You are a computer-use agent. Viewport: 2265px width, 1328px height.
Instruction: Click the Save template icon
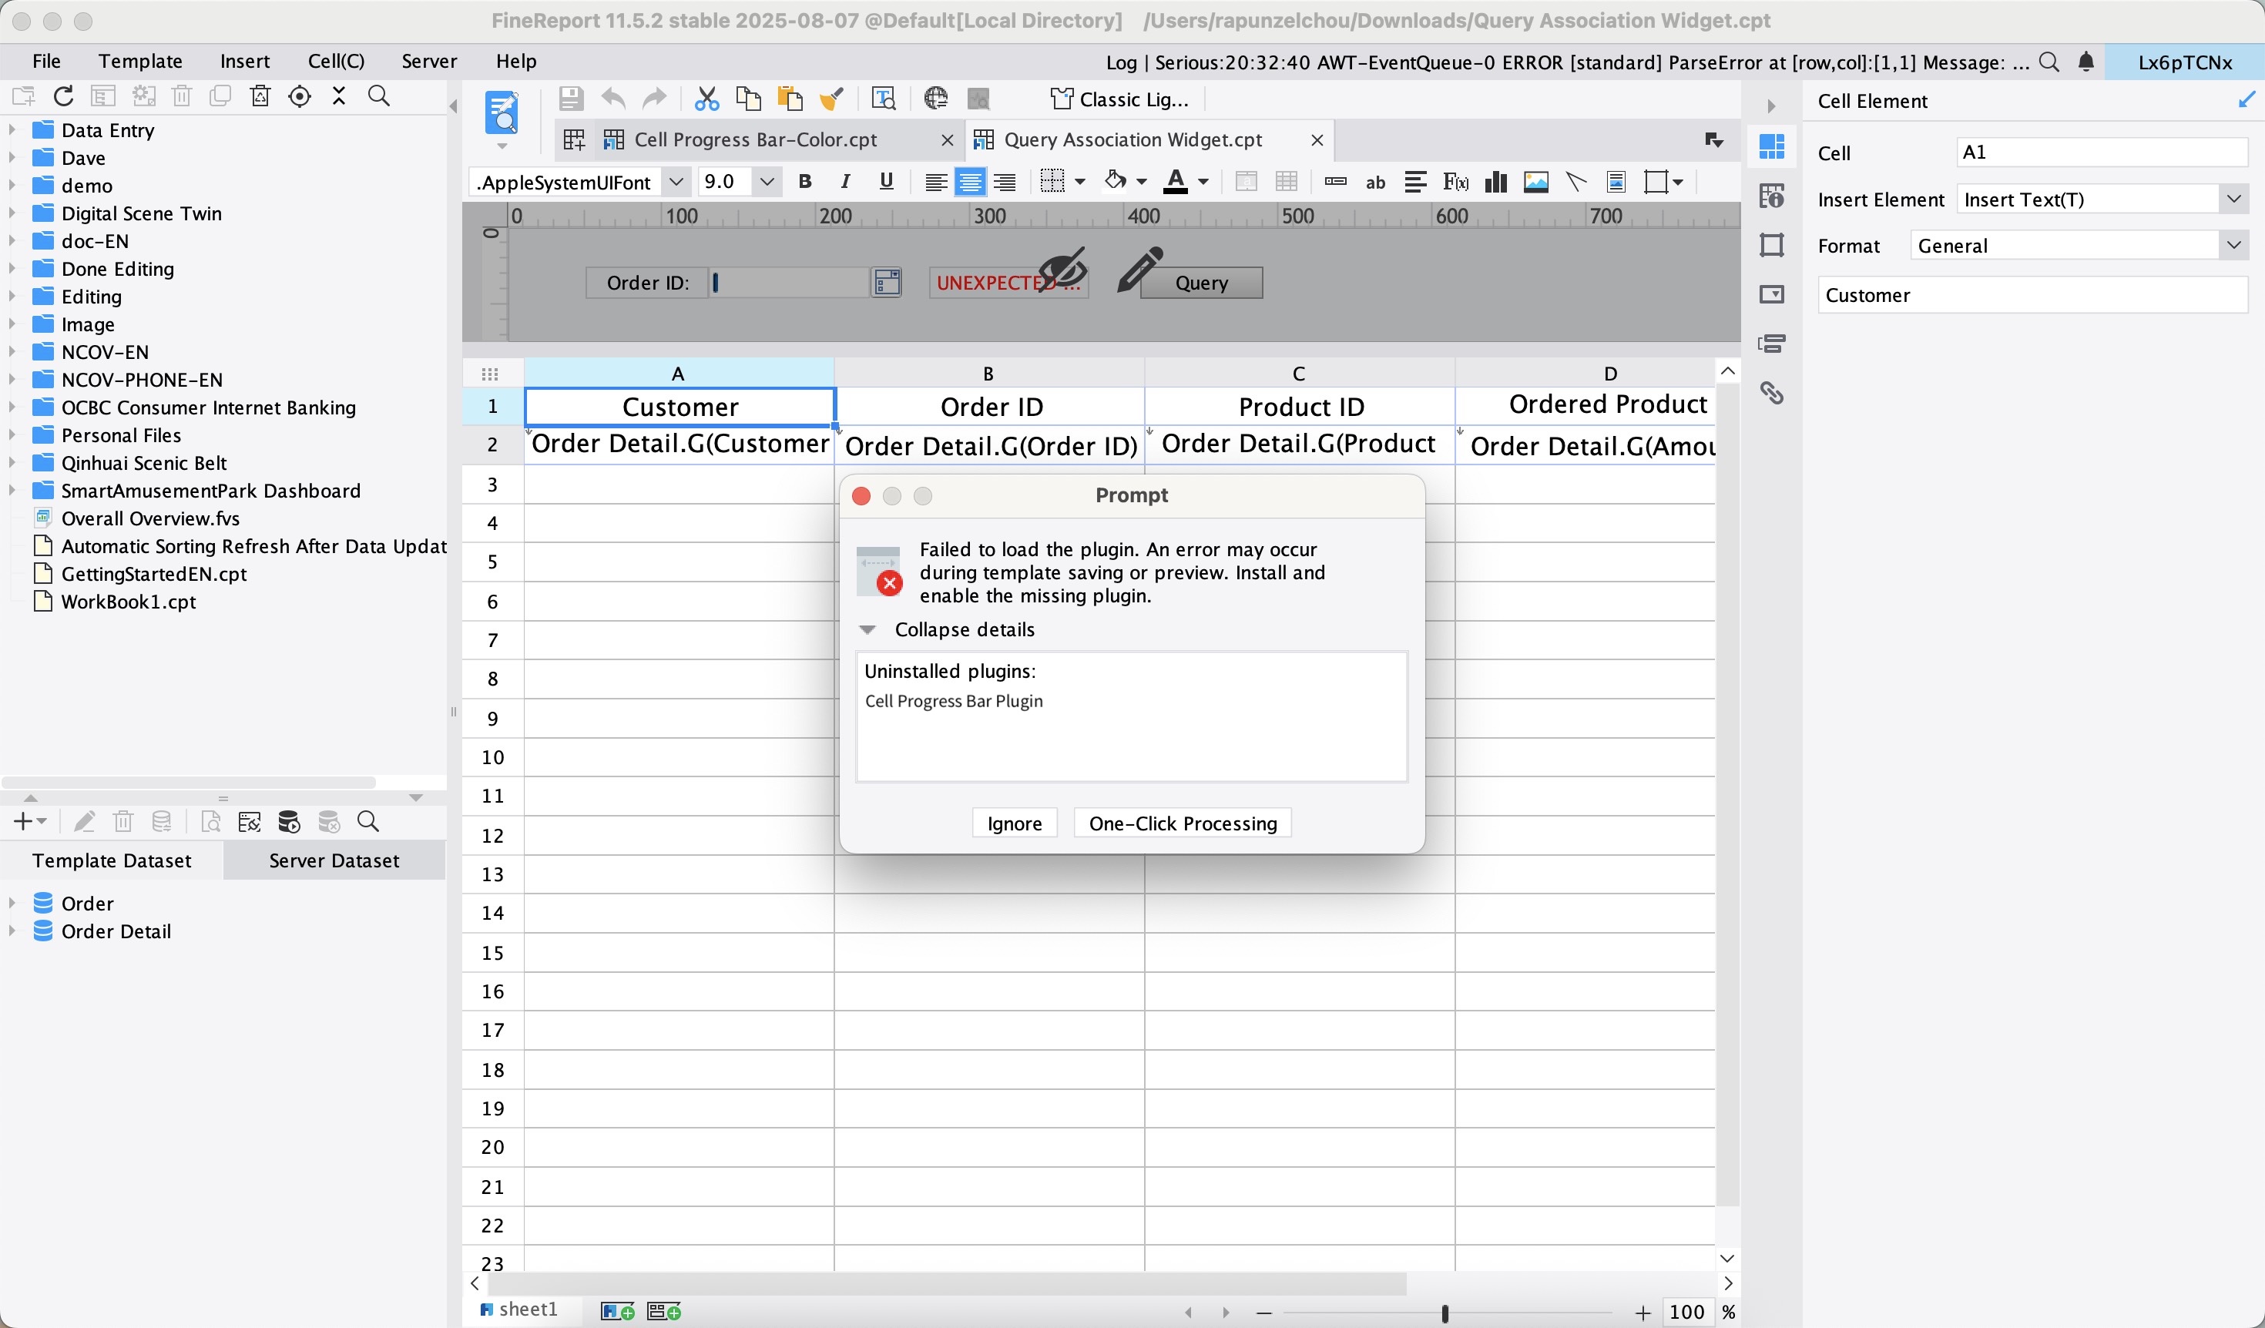coord(570,98)
